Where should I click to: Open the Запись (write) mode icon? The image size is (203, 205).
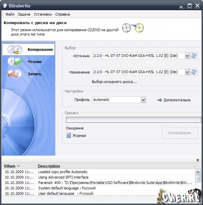click(14, 74)
